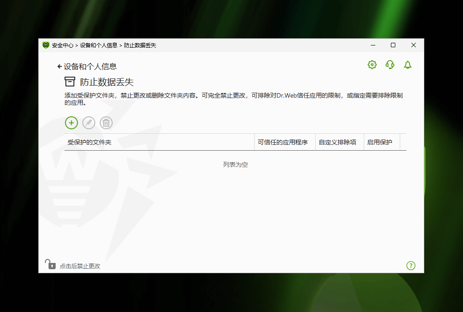The width and height of the screenshot is (463, 312).
Task: Open settings via the gear icon
Action: pos(372,65)
